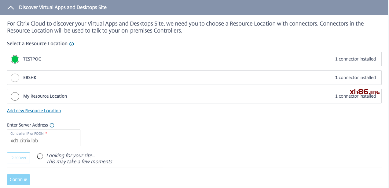This screenshot has width=389, height=188.
Task: Select the TESTPOC radio button
Action: click(15, 59)
